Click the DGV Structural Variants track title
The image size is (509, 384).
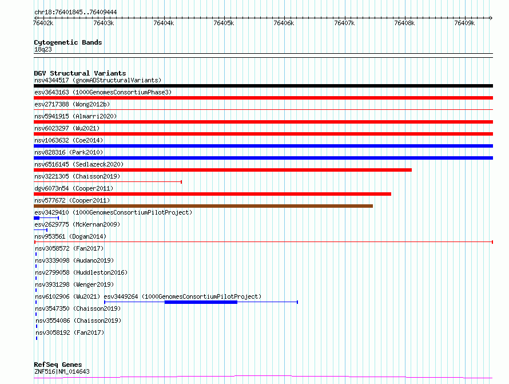(x=80, y=73)
